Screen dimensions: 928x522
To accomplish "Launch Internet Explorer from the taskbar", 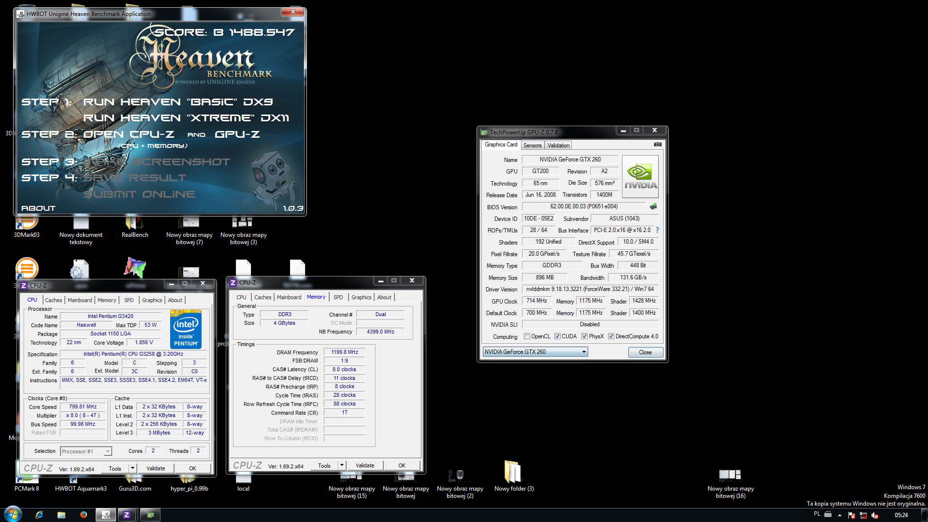I will [39, 515].
